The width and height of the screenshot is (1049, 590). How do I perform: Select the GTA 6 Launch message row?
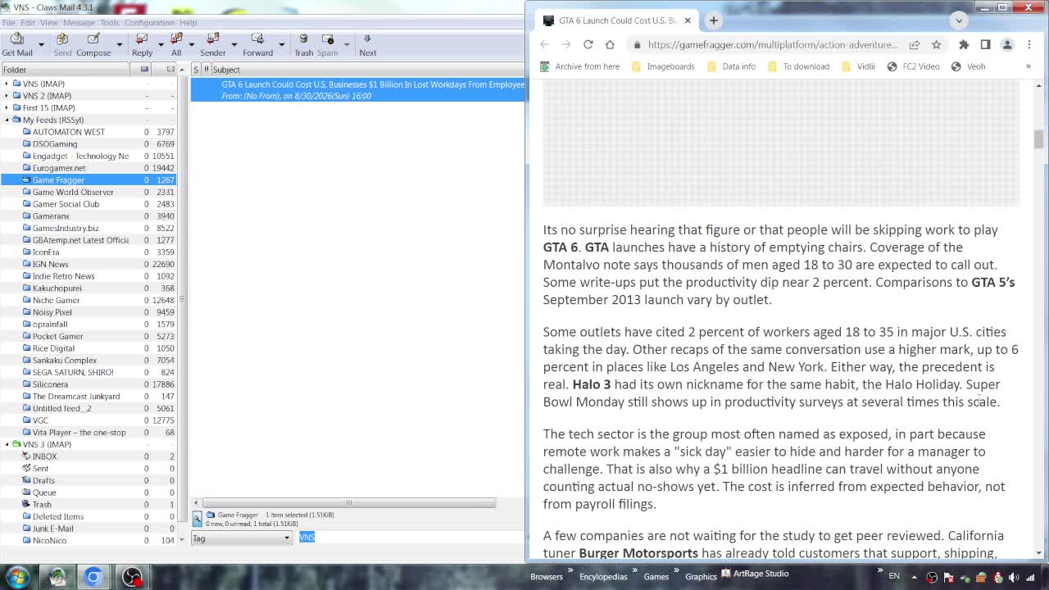coord(358,90)
